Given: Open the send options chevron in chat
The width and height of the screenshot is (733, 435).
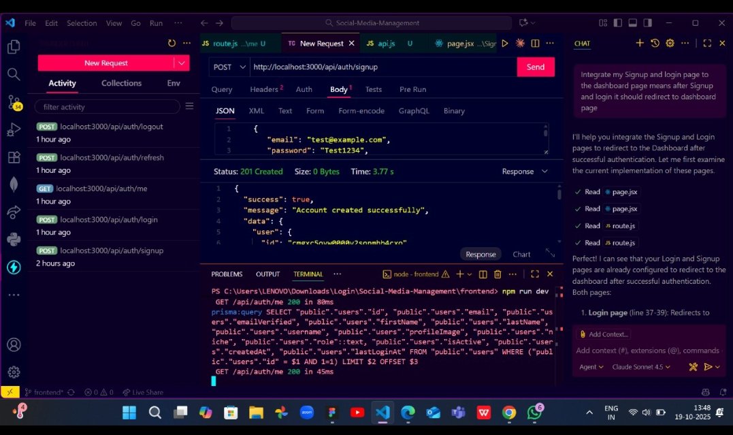Looking at the screenshot, I should [x=717, y=367].
